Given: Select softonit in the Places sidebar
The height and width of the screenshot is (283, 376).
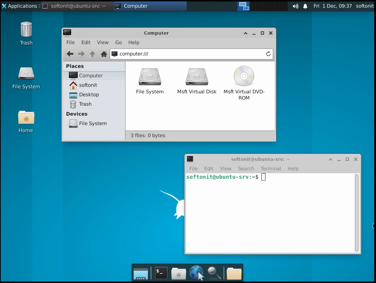Looking at the screenshot, I should [x=88, y=85].
